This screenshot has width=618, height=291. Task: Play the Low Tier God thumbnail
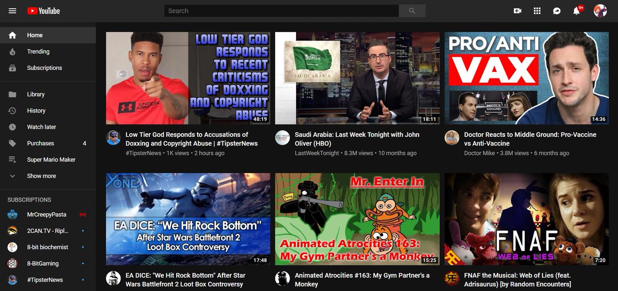[x=188, y=78]
